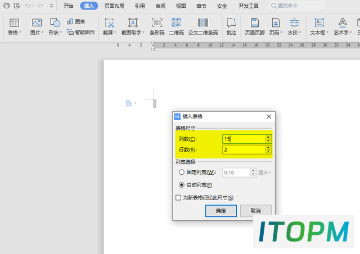Expand the quick access customize arrow
360x254 pixels.
(x=51, y=6)
